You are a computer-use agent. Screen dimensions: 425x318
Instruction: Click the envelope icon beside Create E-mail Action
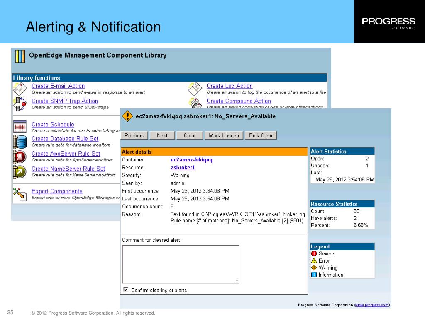pyautogui.click(x=20, y=89)
